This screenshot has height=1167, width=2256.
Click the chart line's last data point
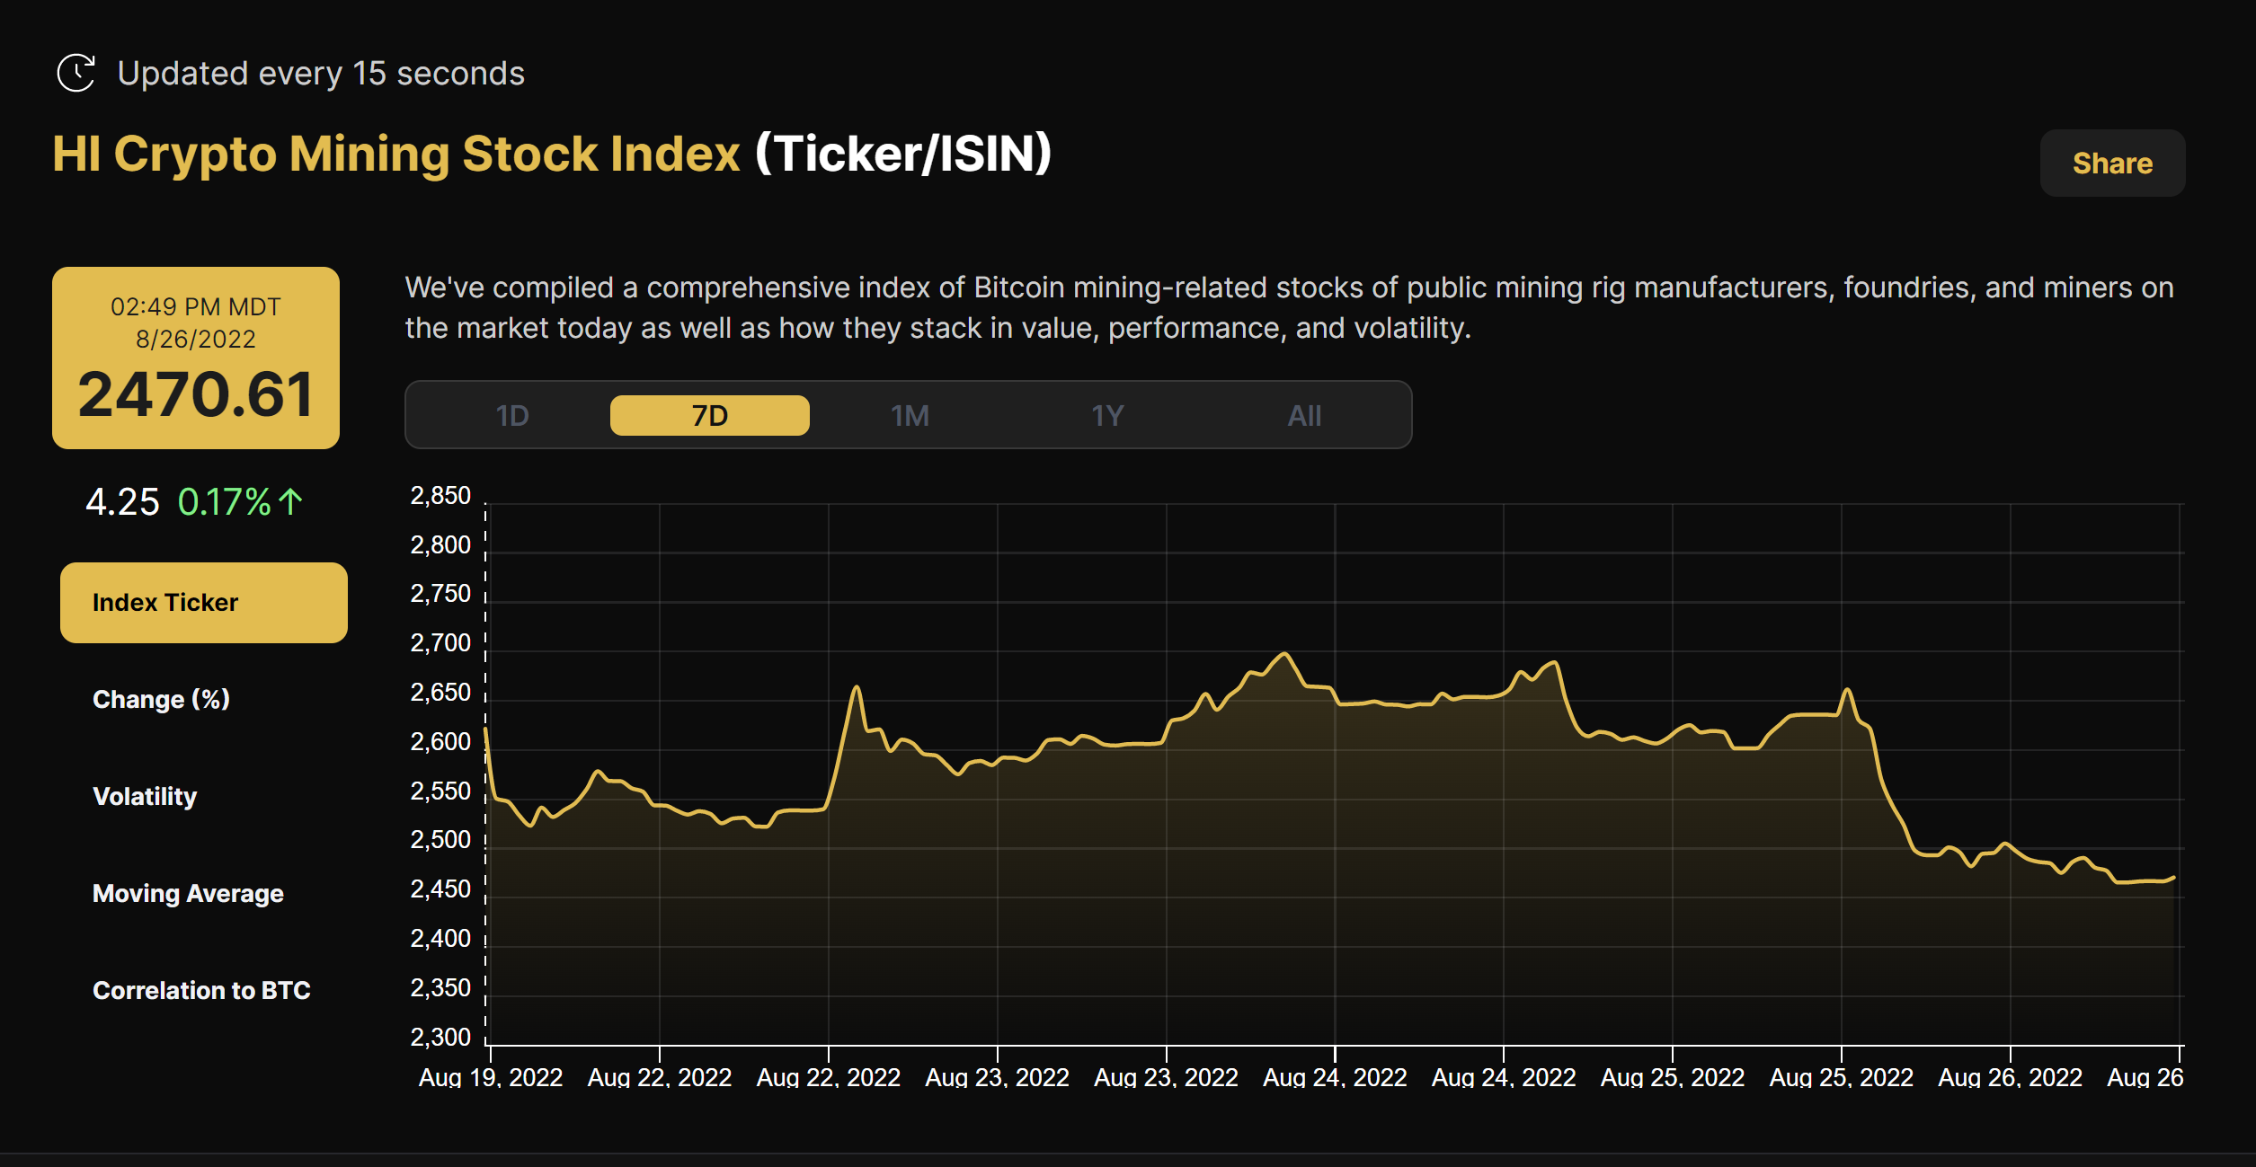[x=2174, y=877]
